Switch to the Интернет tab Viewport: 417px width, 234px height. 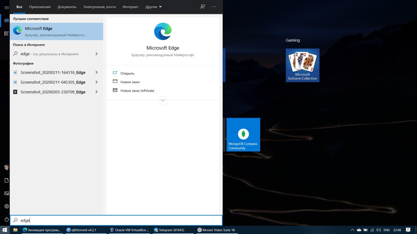(131, 7)
